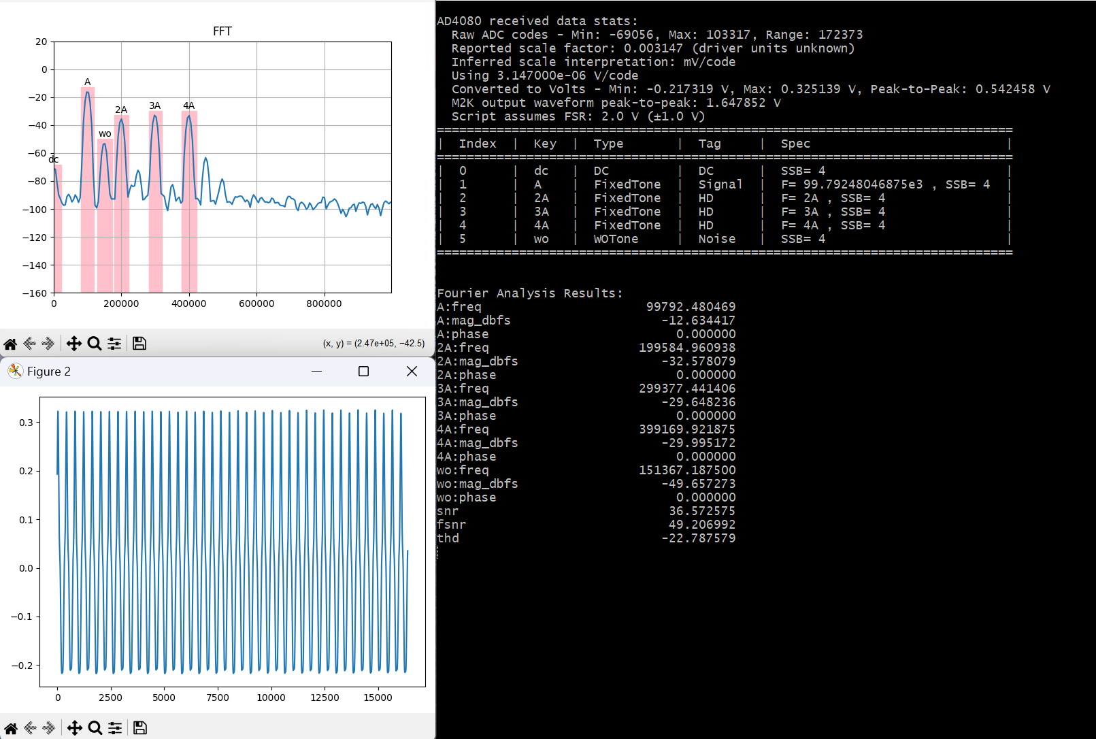Save the FFT figure with disk icon
The image size is (1096, 739).
[139, 344]
